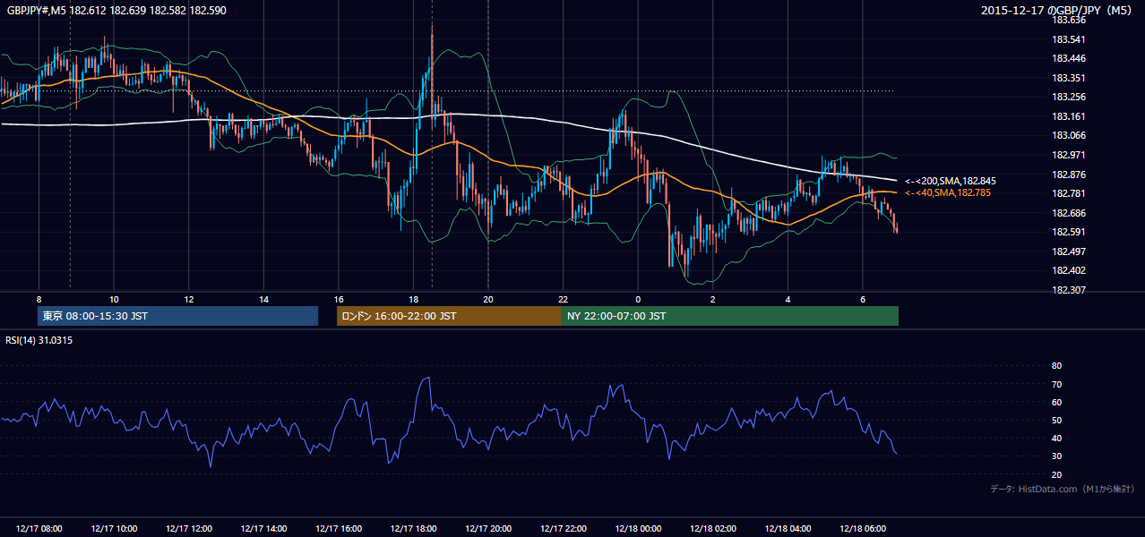The width and height of the screenshot is (1145, 537).
Task: Click the RSI 70 level label
Action: pos(1056,384)
